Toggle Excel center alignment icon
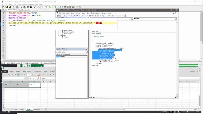This screenshot has width=203, height=114. 21,75
